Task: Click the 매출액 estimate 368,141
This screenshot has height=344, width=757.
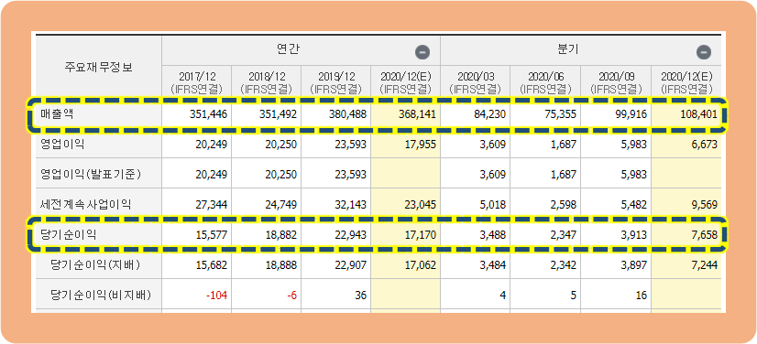Action: coord(416,115)
